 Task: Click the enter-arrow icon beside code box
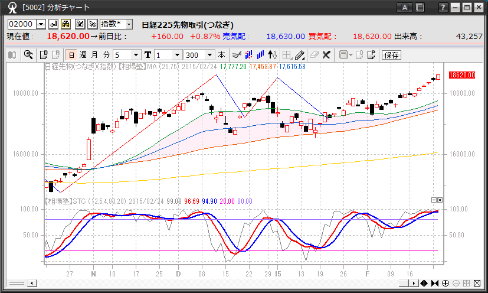(53, 24)
